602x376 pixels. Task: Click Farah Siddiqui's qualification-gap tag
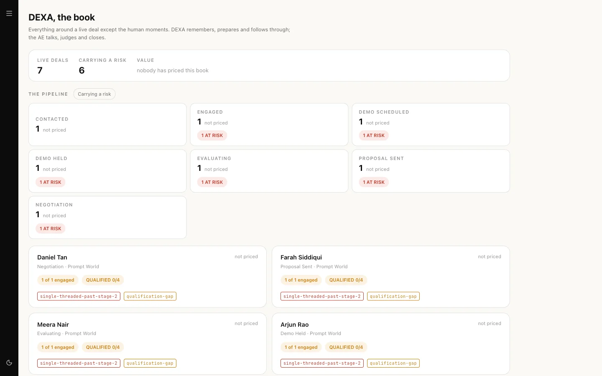point(393,296)
